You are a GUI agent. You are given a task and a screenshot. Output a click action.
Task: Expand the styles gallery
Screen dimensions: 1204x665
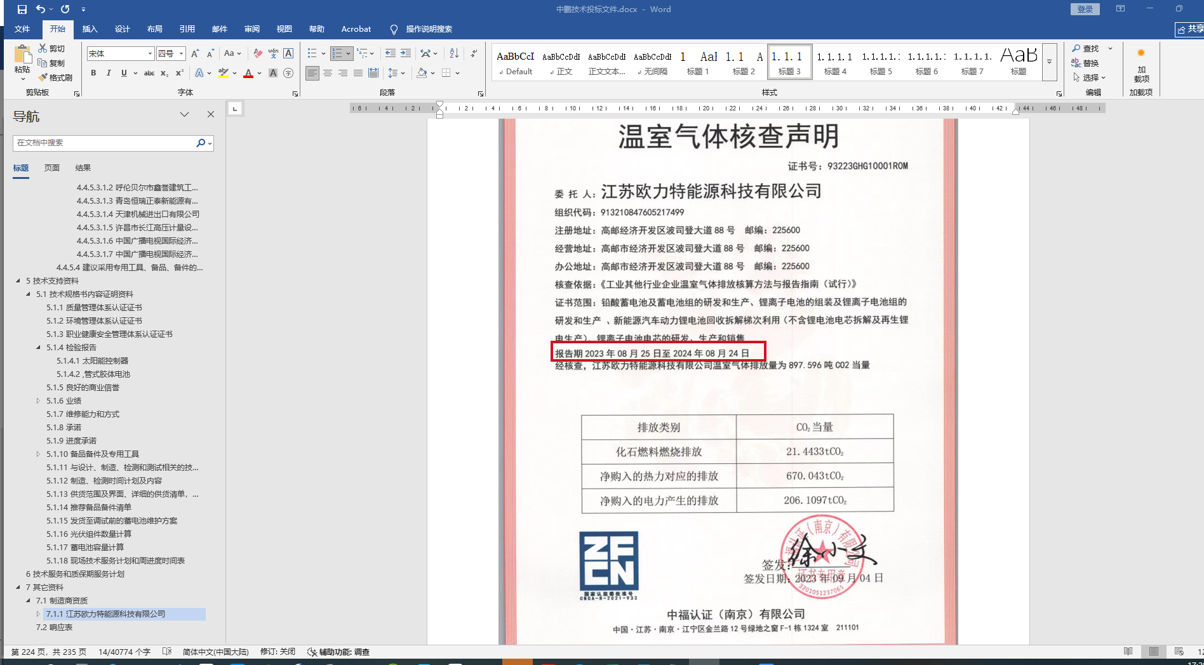(1050, 62)
